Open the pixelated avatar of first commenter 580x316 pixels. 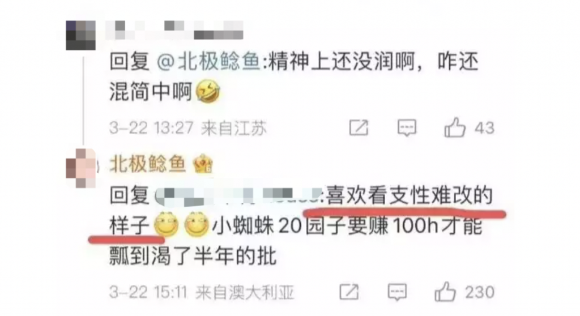click(80, 35)
